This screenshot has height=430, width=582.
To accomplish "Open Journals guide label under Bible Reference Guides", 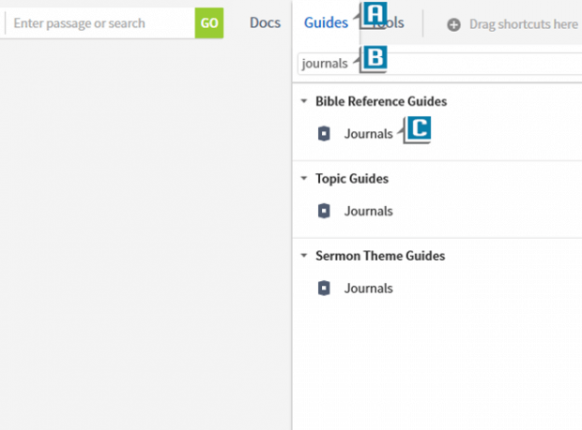I will (x=368, y=134).
